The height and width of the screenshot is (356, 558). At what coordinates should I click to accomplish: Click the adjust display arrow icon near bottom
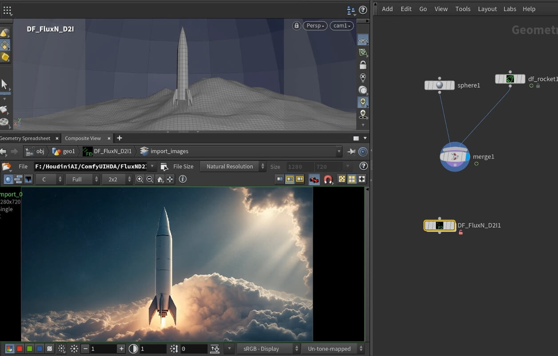pyautogui.click(x=215, y=349)
